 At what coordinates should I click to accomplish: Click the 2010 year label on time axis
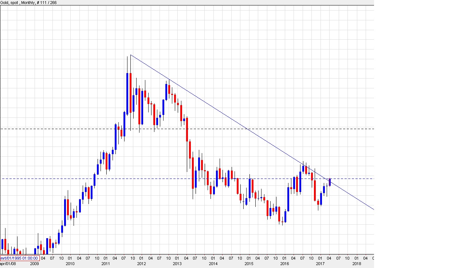pyautogui.click(x=70, y=264)
